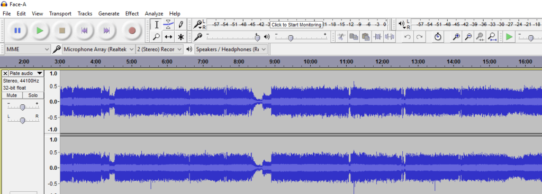Image resolution: width=542 pixels, height=194 pixels.
Task: Open the Generate menu
Action: coord(109,14)
